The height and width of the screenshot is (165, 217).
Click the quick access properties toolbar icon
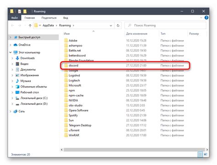[20, 11]
